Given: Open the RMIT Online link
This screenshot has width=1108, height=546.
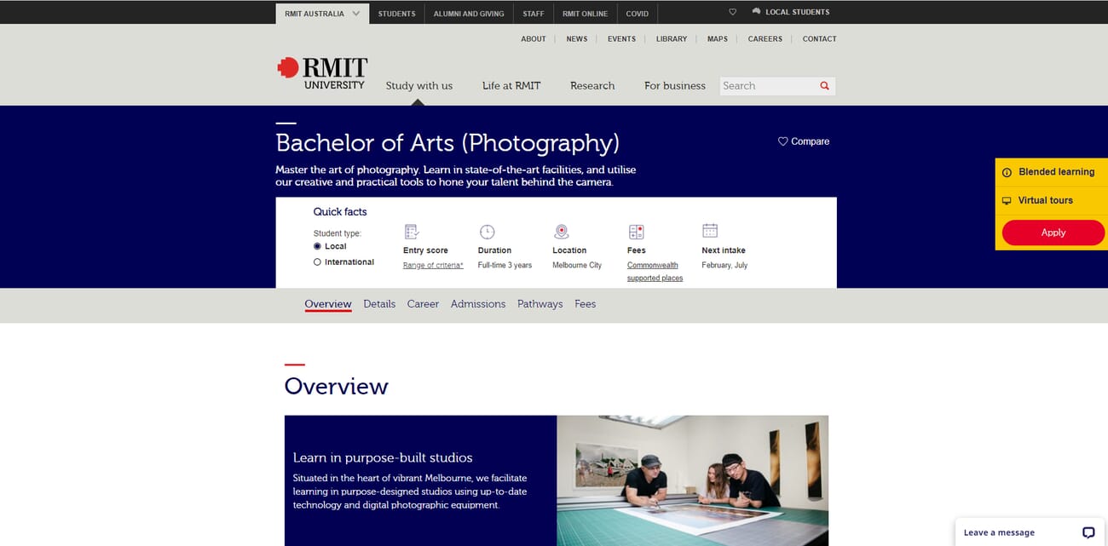Looking at the screenshot, I should (585, 14).
